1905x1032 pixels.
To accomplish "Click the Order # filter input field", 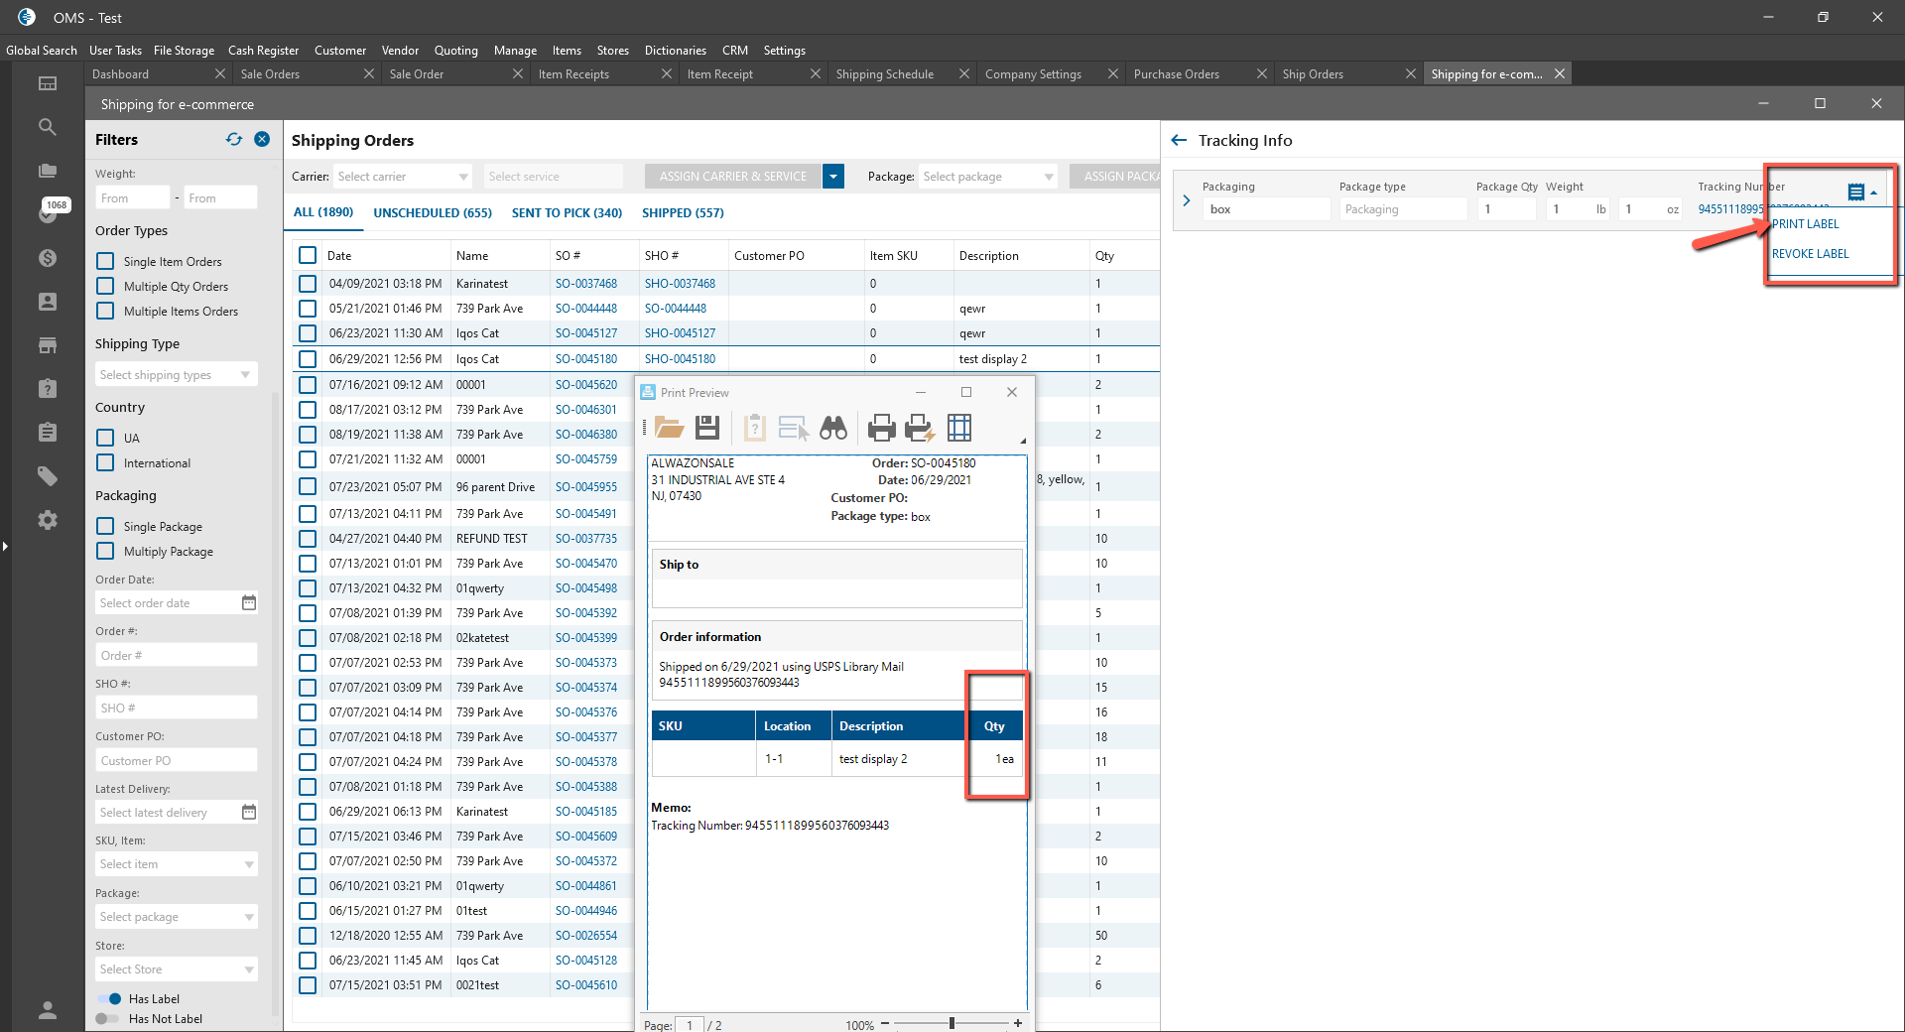I will pyautogui.click(x=176, y=656).
